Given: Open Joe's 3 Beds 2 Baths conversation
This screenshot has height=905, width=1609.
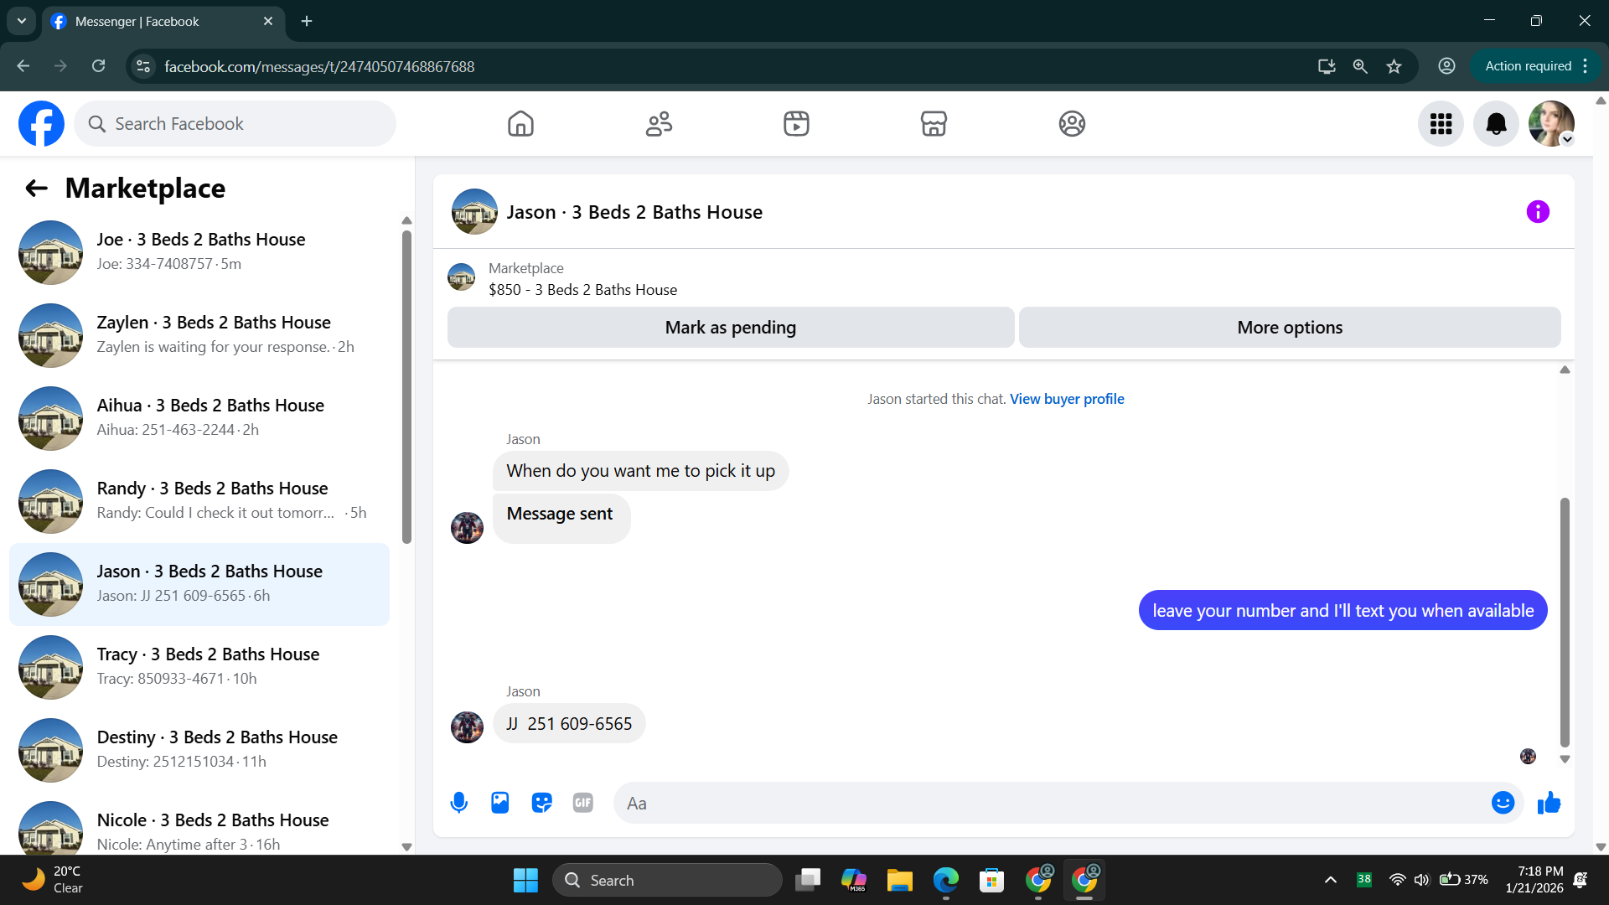Looking at the screenshot, I should (199, 251).
